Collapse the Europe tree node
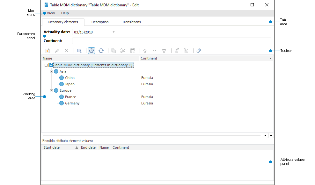 (51, 90)
